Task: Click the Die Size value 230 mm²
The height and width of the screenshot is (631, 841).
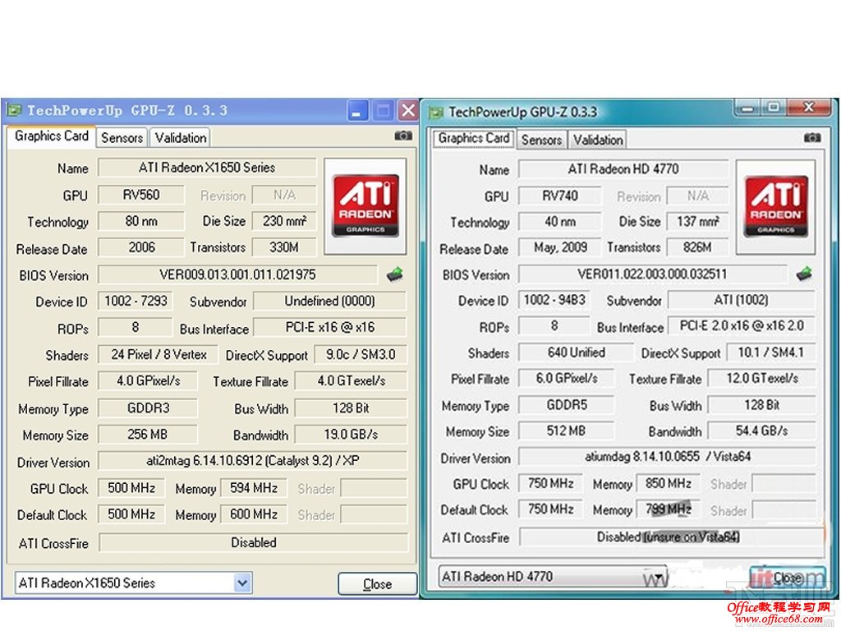Action: (284, 221)
